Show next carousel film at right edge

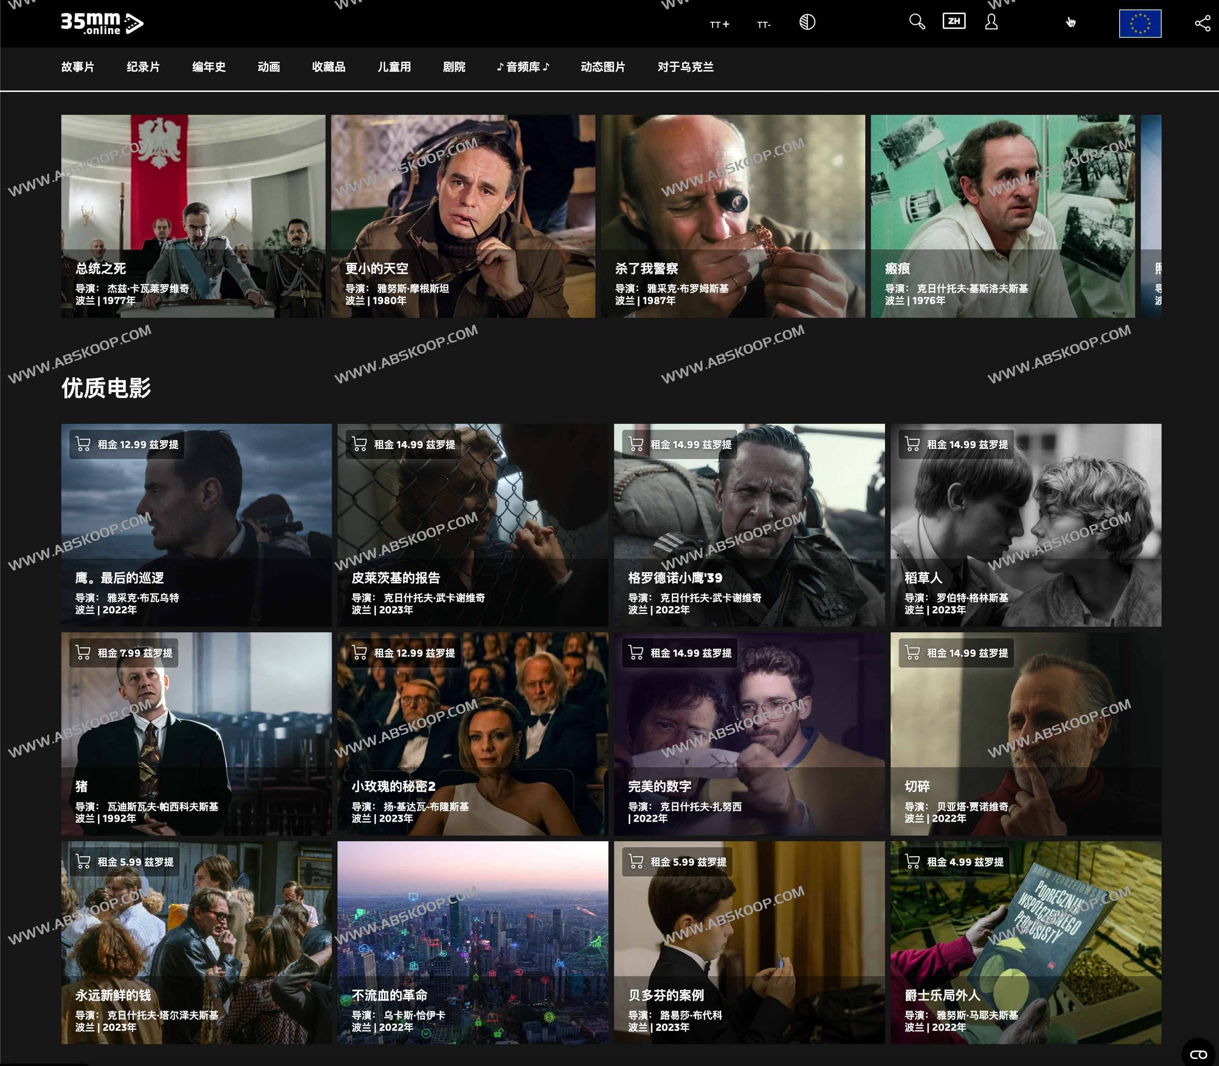[x=1151, y=216]
